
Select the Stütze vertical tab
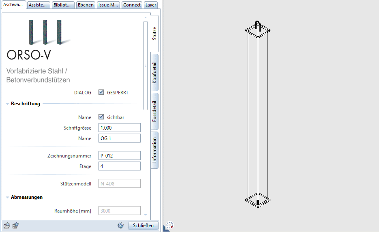click(154, 34)
